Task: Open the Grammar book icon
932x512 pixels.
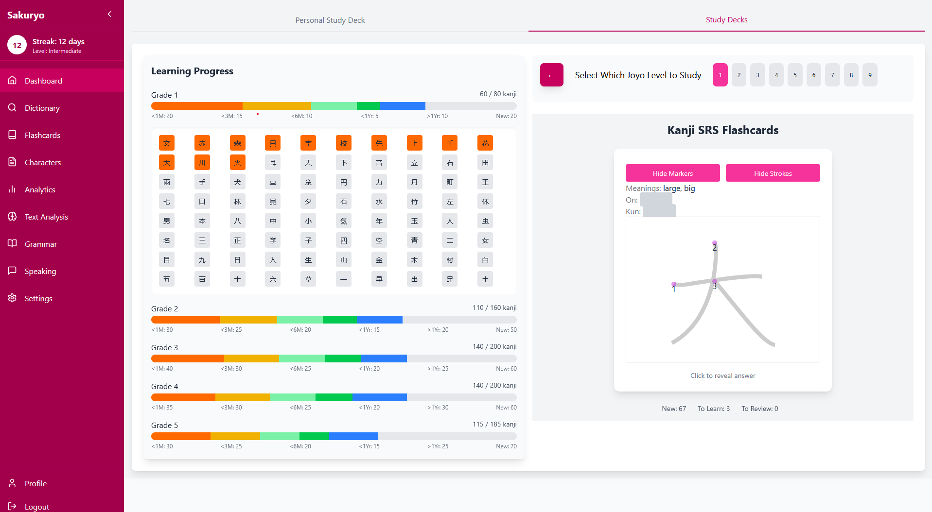Action: (x=13, y=244)
